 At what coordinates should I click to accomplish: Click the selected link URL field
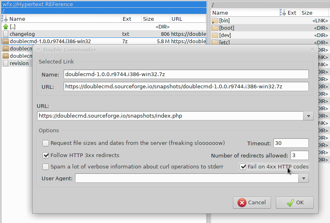(186, 87)
